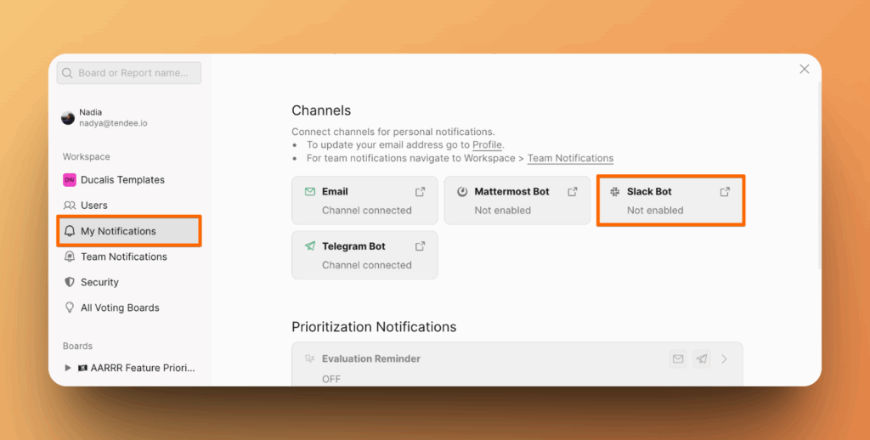Open Ducalis Templates workspace

tap(122, 180)
